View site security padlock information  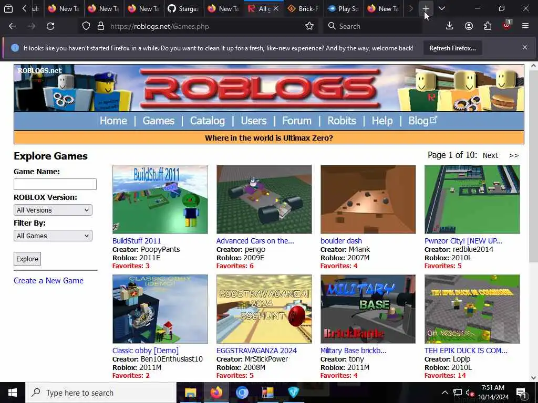pos(100,26)
